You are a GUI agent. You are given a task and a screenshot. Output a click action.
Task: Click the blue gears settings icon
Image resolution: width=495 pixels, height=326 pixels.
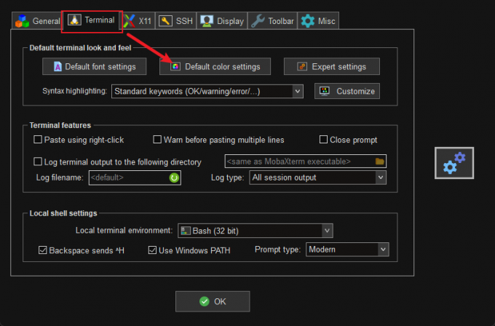point(454,163)
